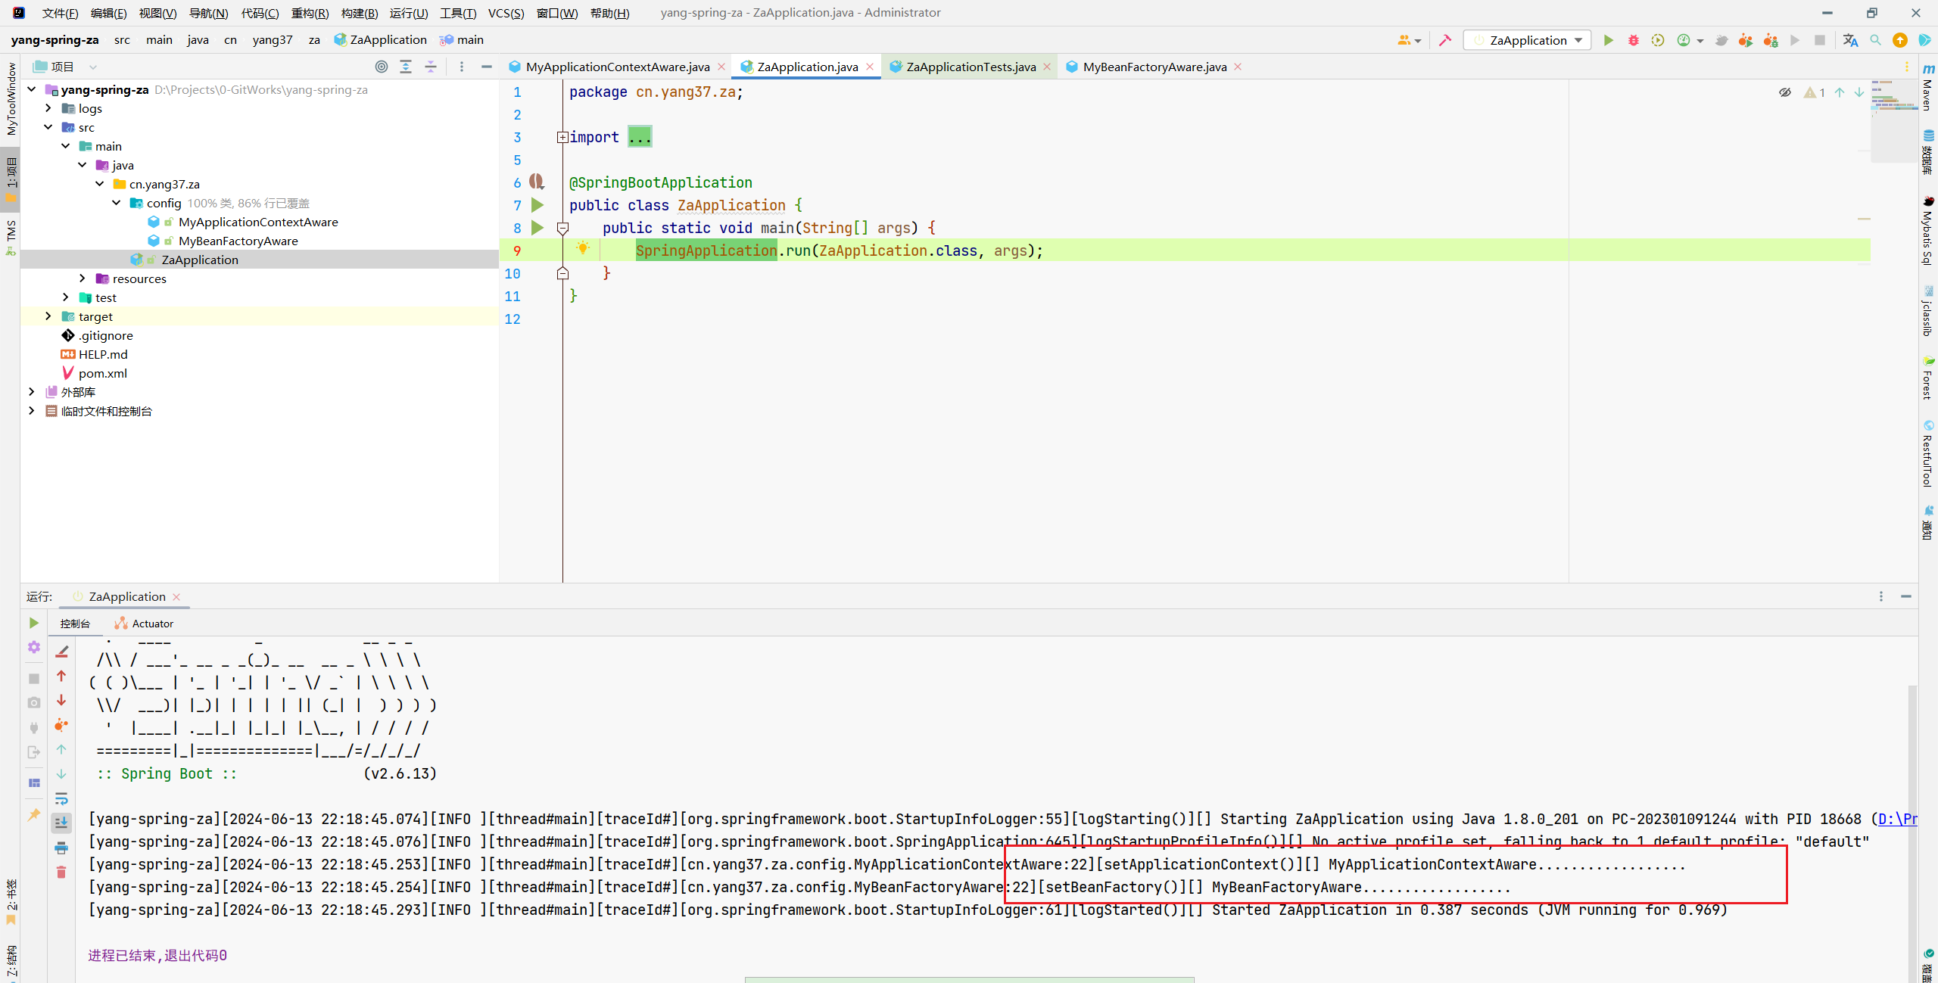
Task: Expand the logs folder
Action: click(48, 108)
